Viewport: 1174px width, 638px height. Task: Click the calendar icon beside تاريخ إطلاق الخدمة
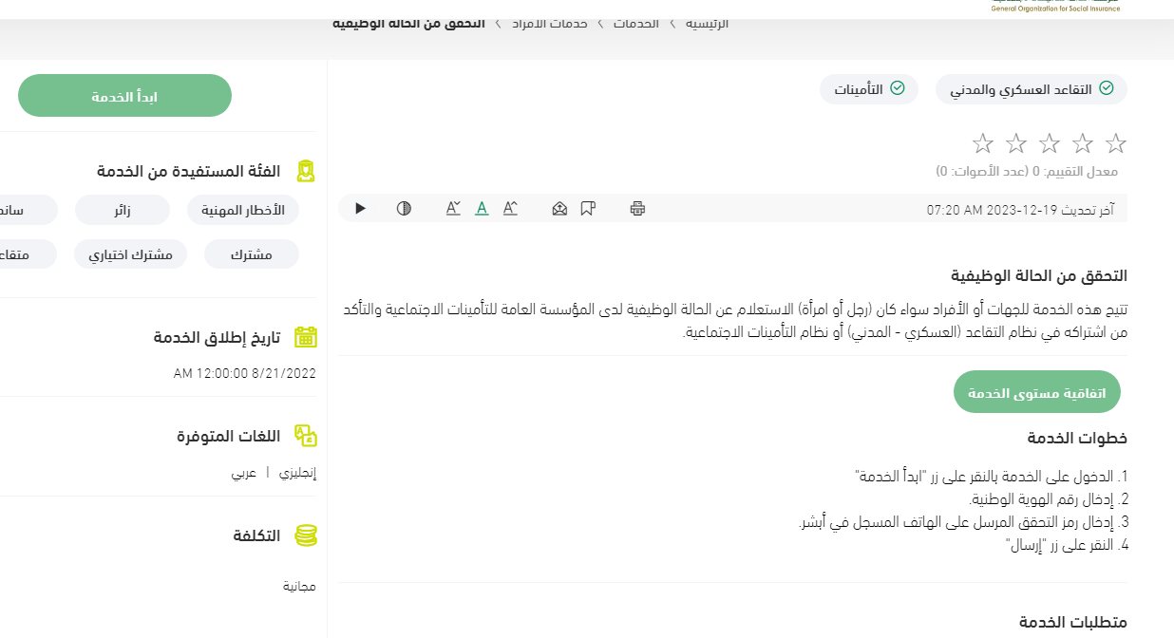pyautogui.click(x=305, y=337)
